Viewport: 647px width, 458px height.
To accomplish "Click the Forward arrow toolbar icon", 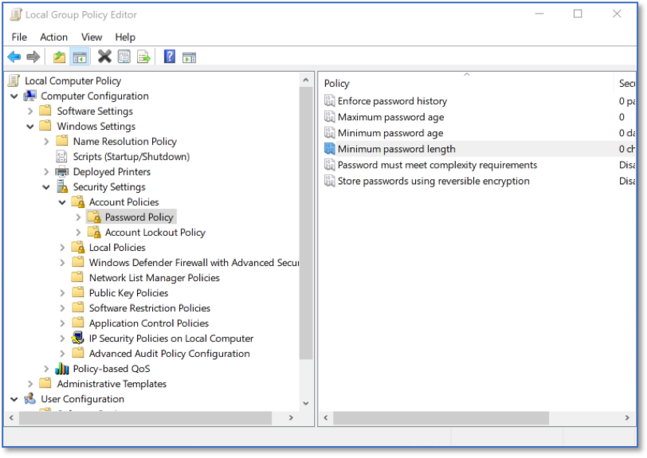I will pyautogui.click(x=33, y=57).
